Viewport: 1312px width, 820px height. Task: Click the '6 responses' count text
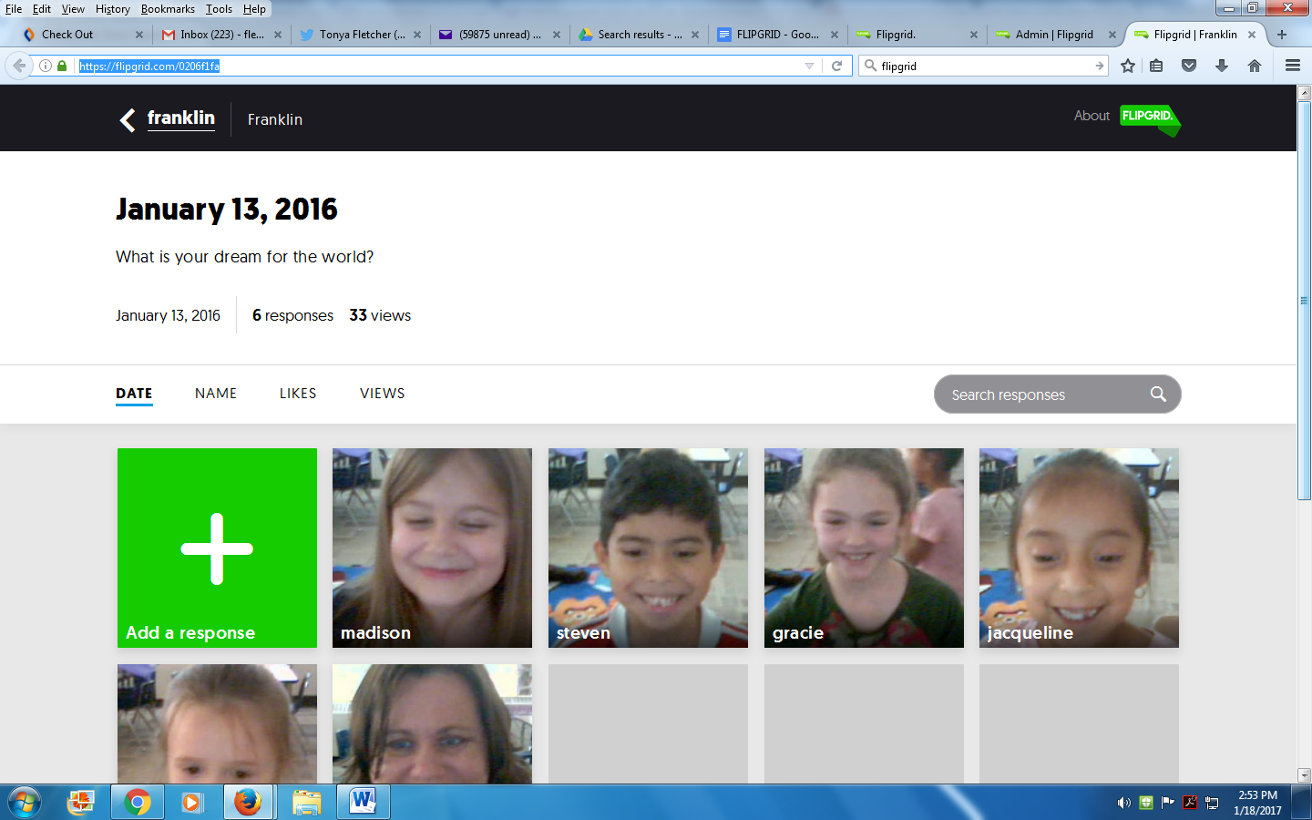click(292, 315)
